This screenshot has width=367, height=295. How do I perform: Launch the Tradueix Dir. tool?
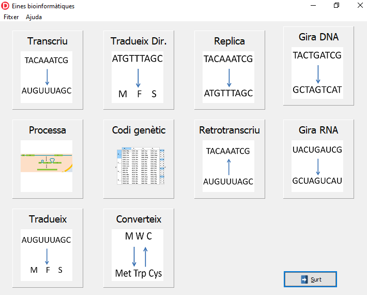(x=139, y=41)
